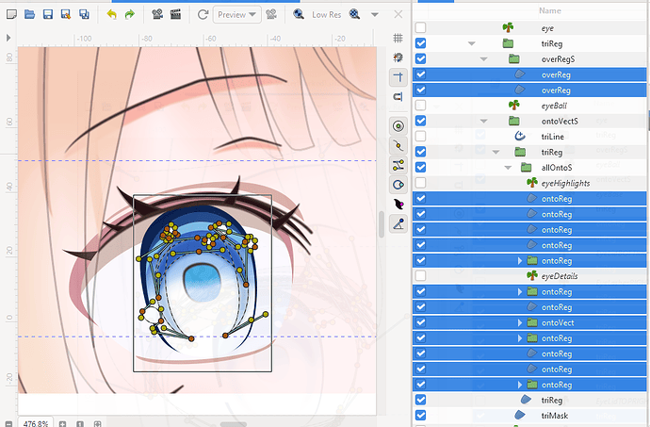Image resolution: width=650 pixels, height=427 pixels.
Task: Uncheck the overRegS layer checkbox
Action: pos(420,59)
